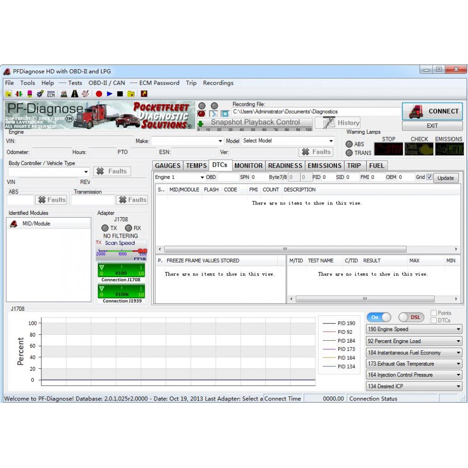Click the road trip toolbar icon
Viewport: 468px width, 468px height.
(x=74, y=94)
